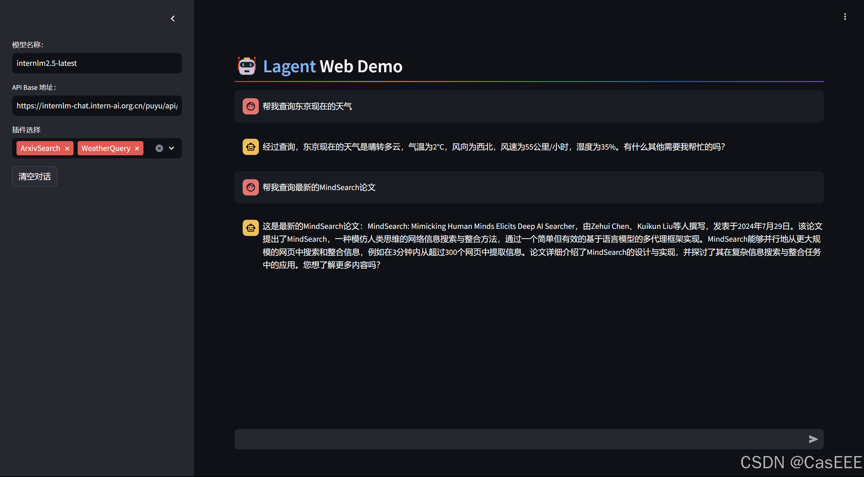The image size is (864, 477).
Task: Collapse the sidebar using the left chevron
Action: point(173,18)
